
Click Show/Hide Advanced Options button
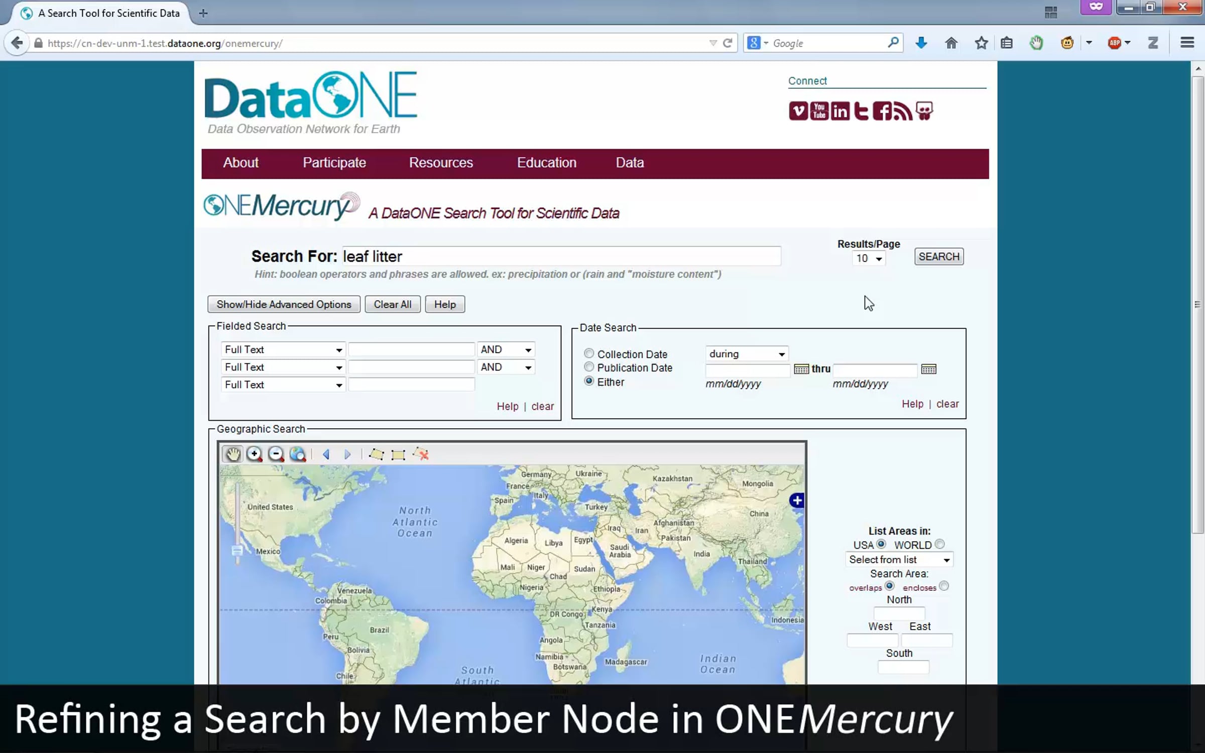click(x=284, y=304)
